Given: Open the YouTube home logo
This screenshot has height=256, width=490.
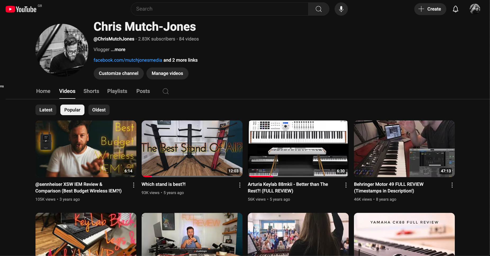Looking at the screenshot, I should (21, 9).
